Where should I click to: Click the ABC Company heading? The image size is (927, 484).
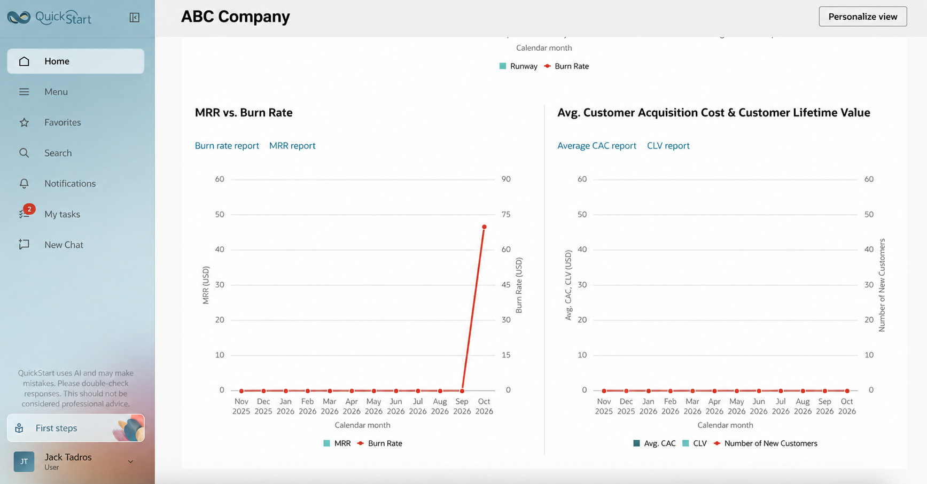point(235,17)
